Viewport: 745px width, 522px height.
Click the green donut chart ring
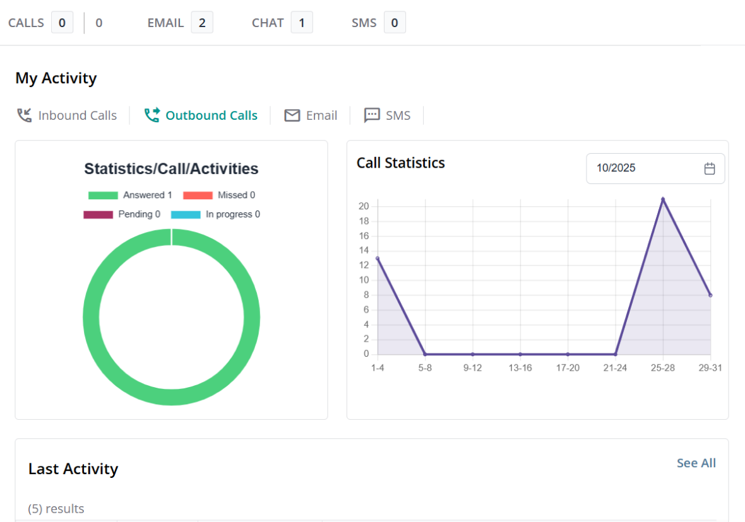(x=91, y=317)
